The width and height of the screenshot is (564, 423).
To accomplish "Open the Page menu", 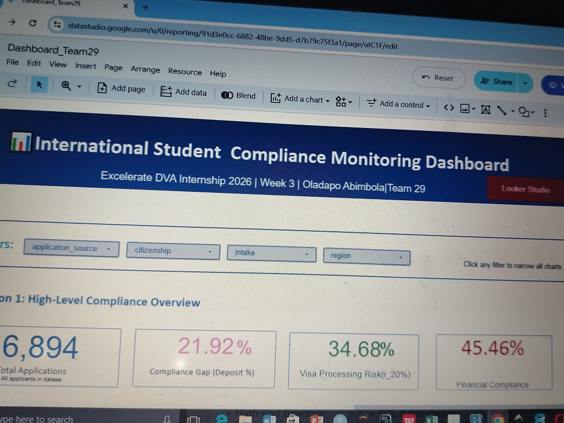I will coord(113,67).
